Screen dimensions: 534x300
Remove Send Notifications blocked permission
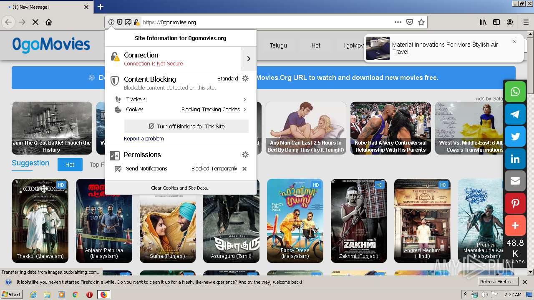244,169
